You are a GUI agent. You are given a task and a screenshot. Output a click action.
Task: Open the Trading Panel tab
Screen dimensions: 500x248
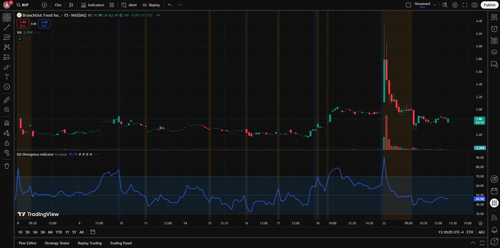121,243
